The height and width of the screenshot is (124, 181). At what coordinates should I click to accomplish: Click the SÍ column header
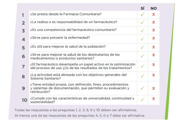[x=142, y=8]
